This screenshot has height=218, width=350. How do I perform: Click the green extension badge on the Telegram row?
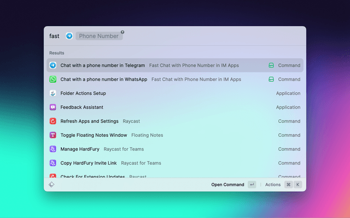[271, 65]
